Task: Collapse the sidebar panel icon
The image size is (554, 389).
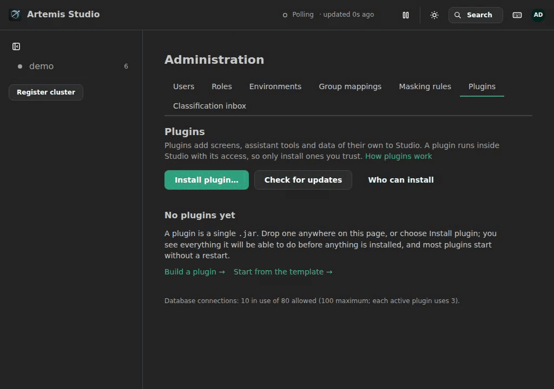Action: coord(16,46)
